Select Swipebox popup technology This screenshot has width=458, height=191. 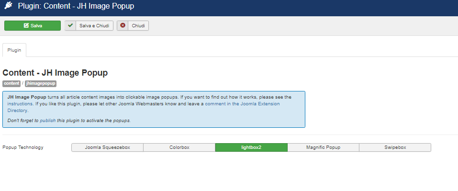coord(395,147)
